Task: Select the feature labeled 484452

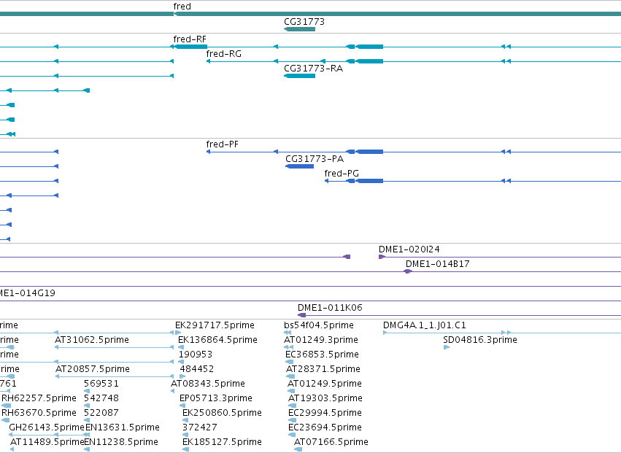Action: tap(197, 369)
